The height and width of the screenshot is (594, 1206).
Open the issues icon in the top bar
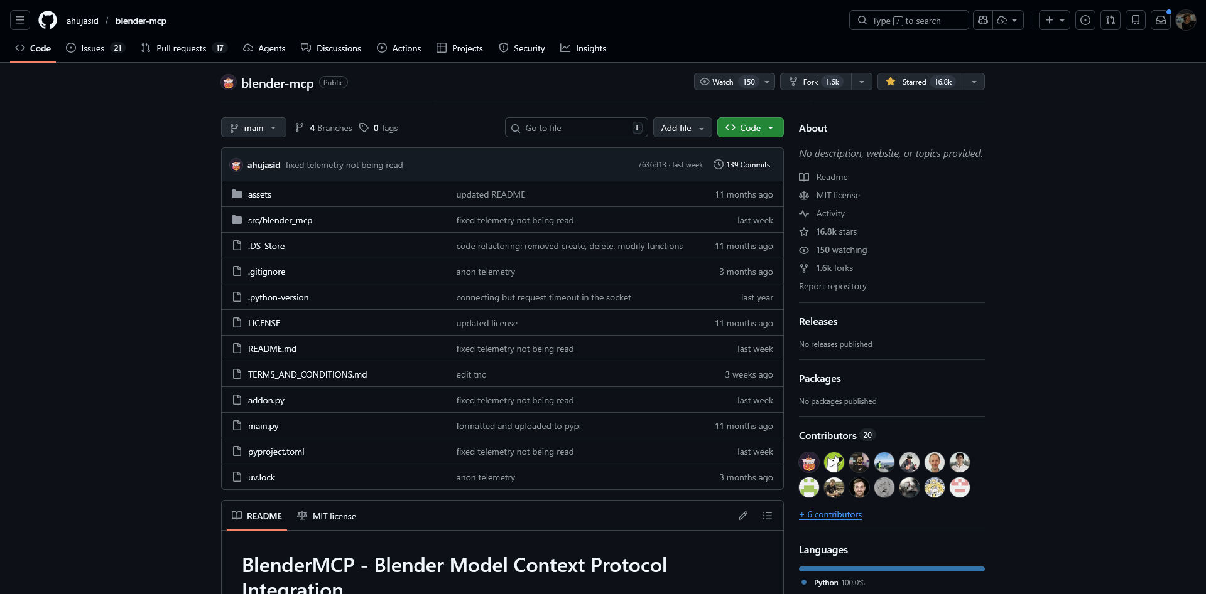click(1085, 20)
